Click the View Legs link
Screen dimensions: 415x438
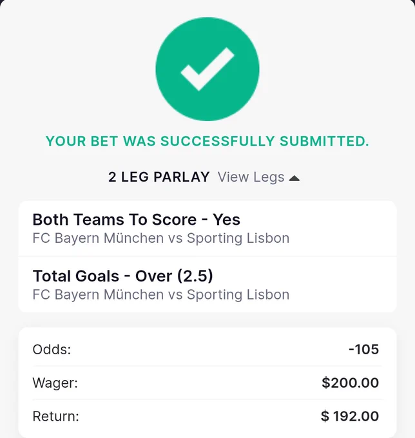click(x=251, y=177)
